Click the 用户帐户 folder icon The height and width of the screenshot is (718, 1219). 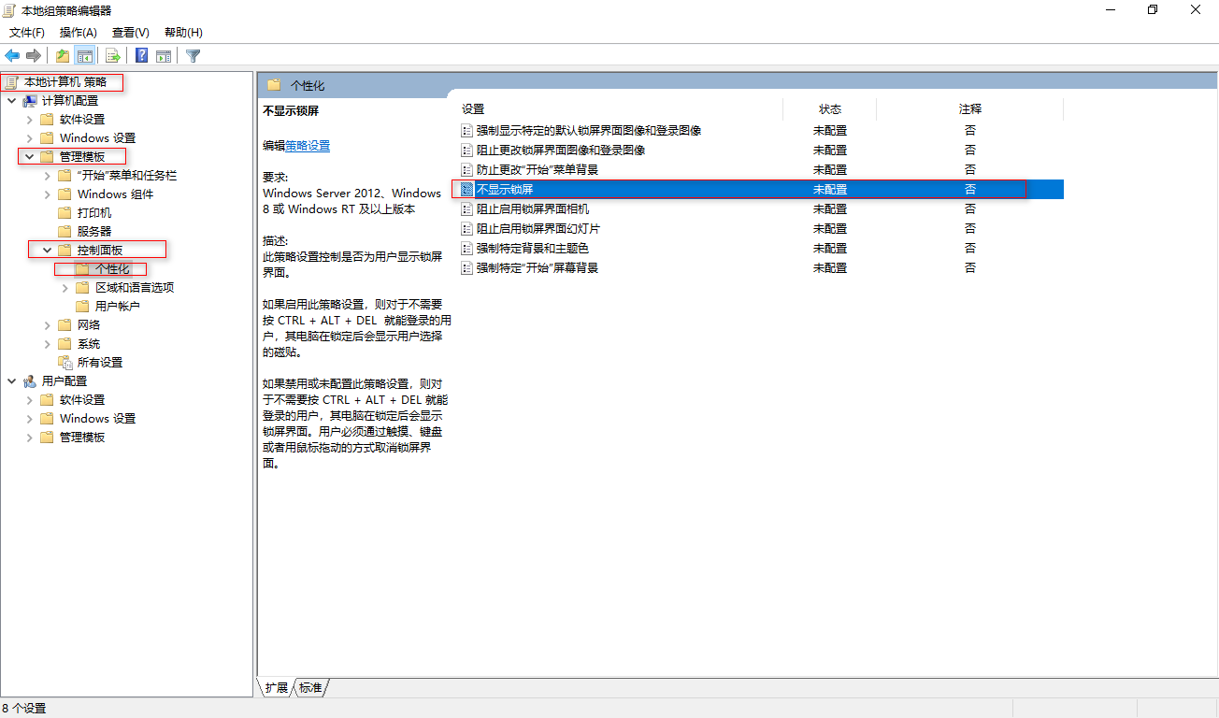pos(82,307)
